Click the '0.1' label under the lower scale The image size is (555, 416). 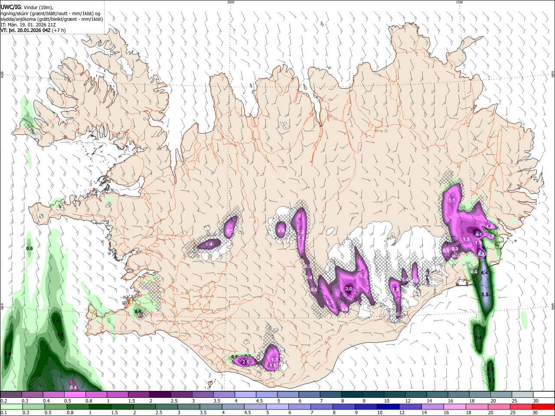3,413
